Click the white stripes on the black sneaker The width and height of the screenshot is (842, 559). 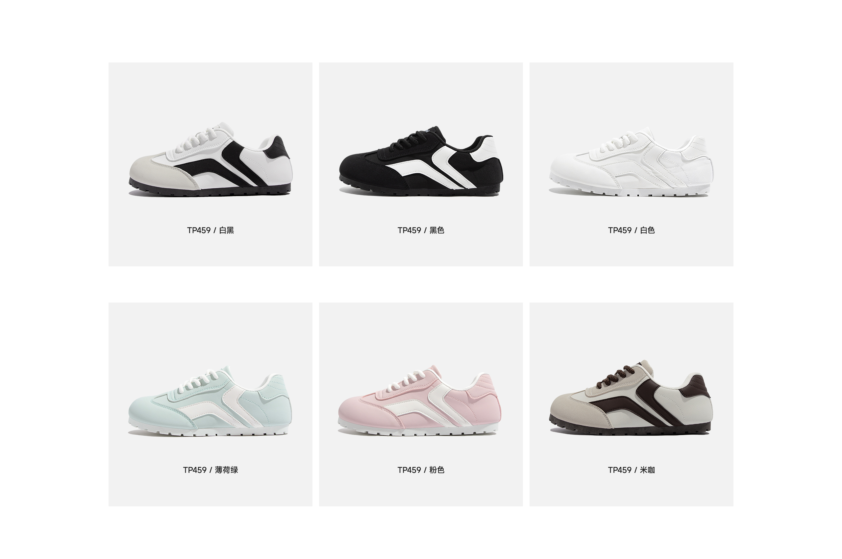pos(437,168)
